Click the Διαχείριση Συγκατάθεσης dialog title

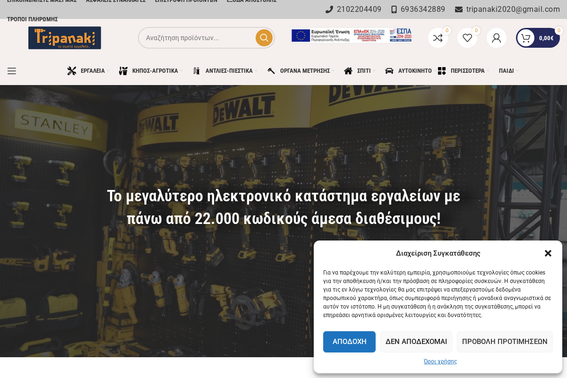point(438,253)
